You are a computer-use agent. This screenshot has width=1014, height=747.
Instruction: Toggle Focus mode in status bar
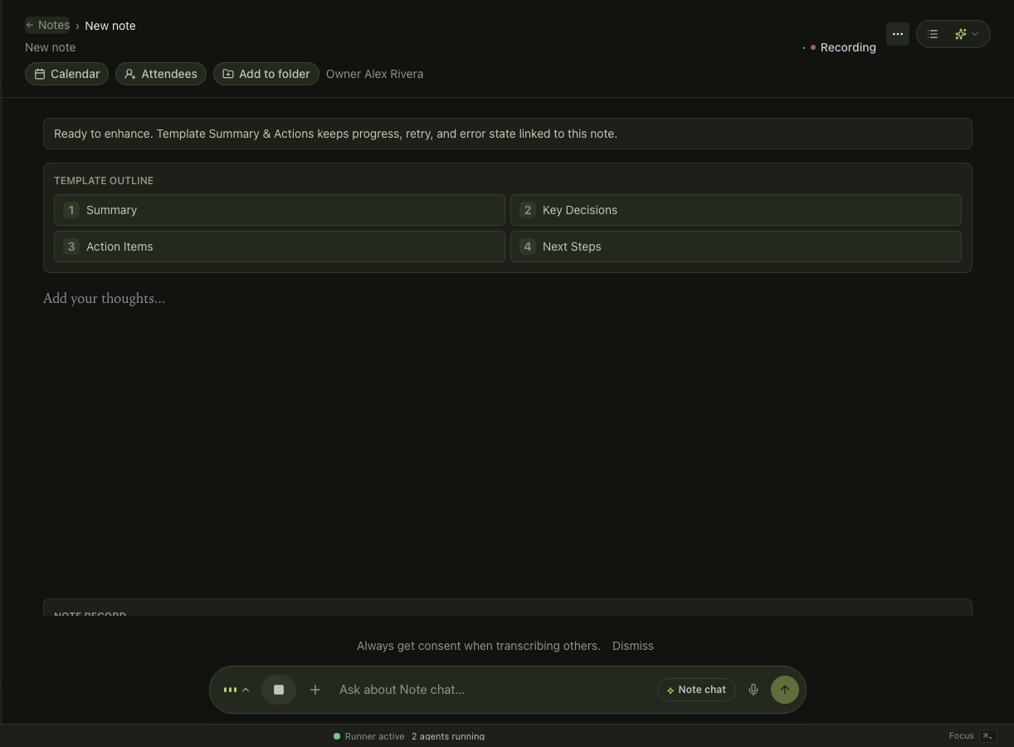pos(973,736)
